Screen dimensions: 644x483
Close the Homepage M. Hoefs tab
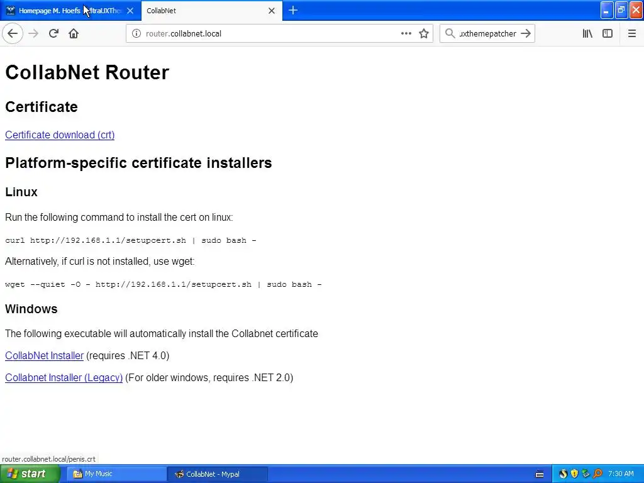click(x=130, y=11)
